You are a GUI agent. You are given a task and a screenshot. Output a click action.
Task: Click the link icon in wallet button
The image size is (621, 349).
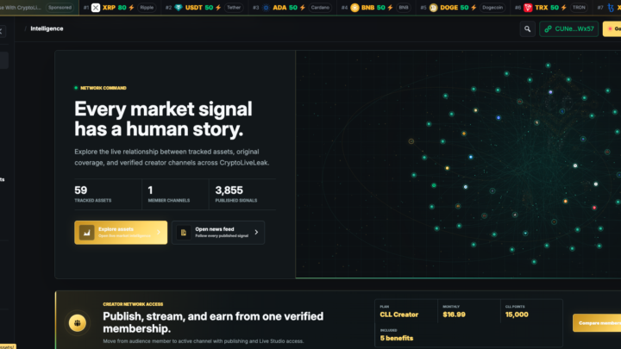(548, 29)
